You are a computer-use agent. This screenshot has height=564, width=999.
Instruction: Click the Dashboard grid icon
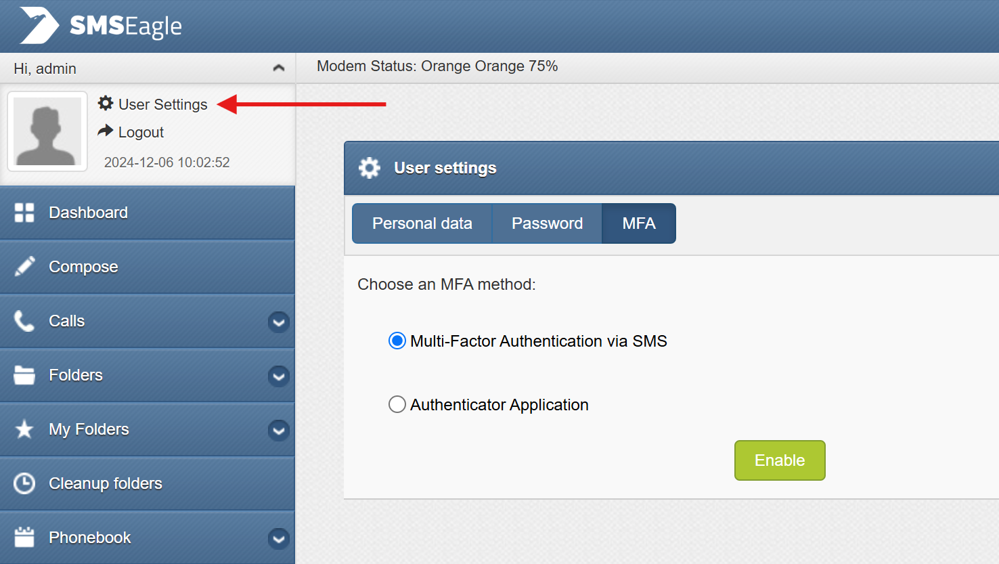[24, 213]
